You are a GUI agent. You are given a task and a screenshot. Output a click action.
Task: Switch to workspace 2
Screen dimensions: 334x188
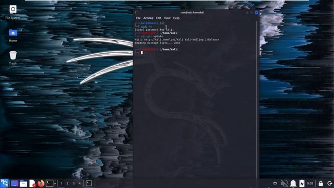click(67, 183)
